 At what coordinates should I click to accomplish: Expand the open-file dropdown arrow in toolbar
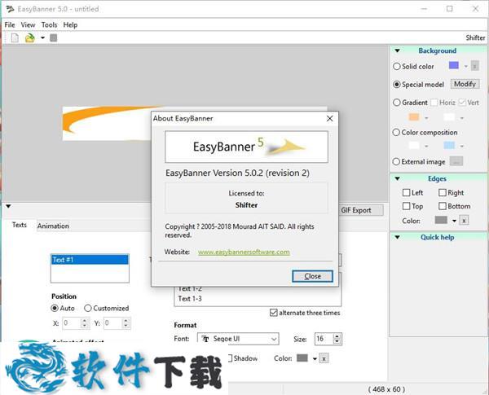pos(42,37)
